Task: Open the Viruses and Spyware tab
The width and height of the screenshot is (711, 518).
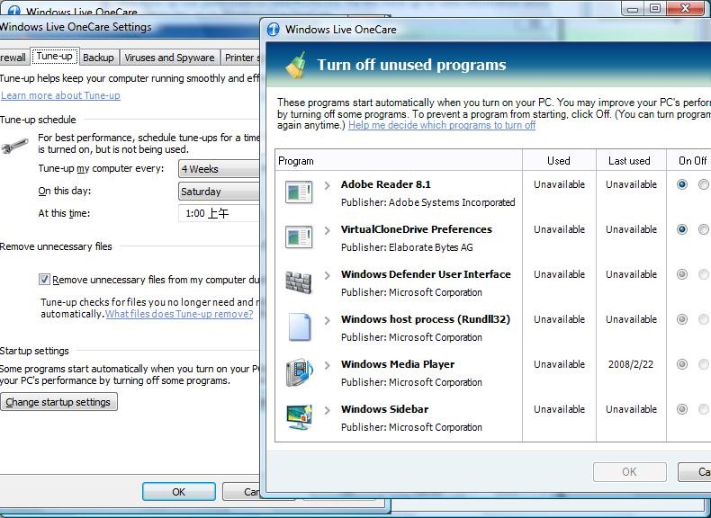Action: coord(169,58)
